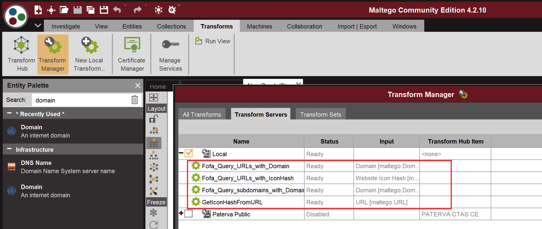The width and height of the screenshot is (542, 229).
Task: Sort the table by Status column
Action: (x=329, y=141)
